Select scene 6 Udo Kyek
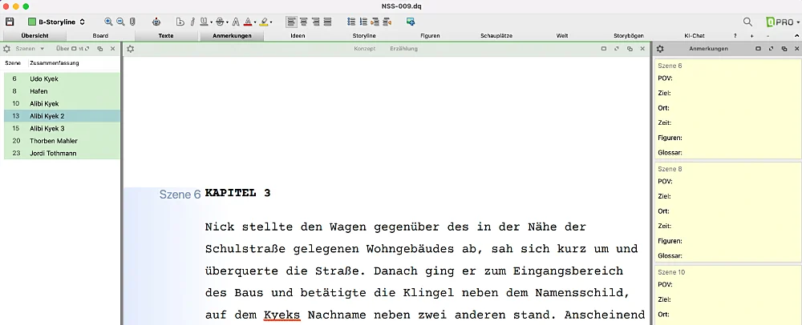Viewport: 802px width, 325px height. point(62,79)
